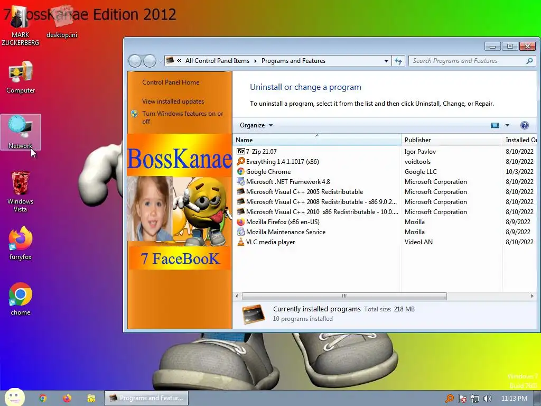The image size is (541, 406).
Task: Expand the Organize dropdown menu
Action: click(256, 125)
